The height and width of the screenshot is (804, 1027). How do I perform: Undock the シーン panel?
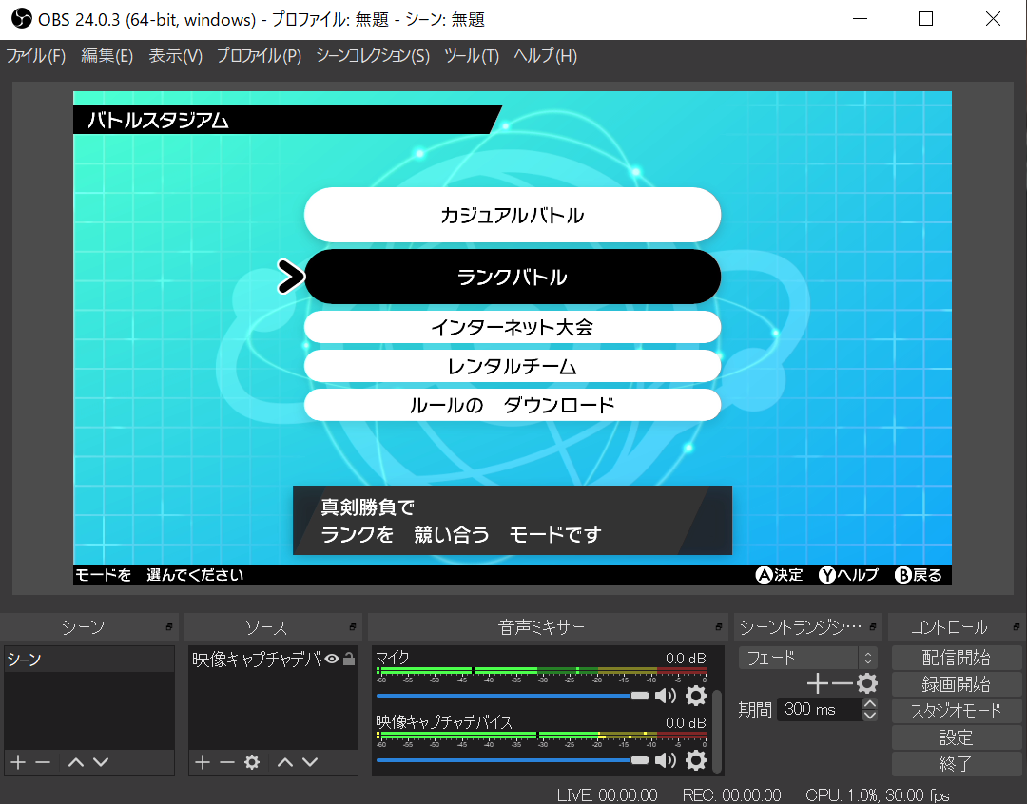point(169,627)
